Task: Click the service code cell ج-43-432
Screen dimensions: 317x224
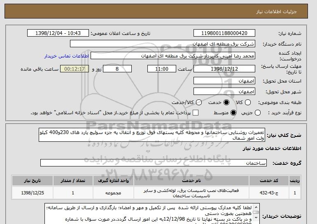Action: (x=269, y=193)
